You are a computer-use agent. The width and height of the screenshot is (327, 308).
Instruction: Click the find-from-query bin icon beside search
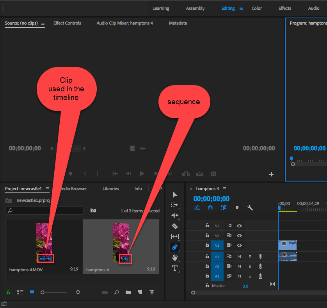click(93, 210)
